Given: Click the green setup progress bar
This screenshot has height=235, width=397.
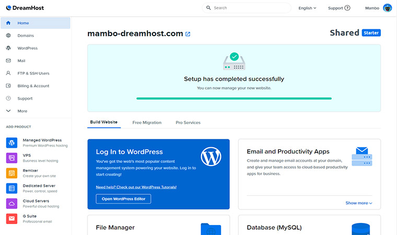Looking at the screenshot, I should [x=234, y=99].
